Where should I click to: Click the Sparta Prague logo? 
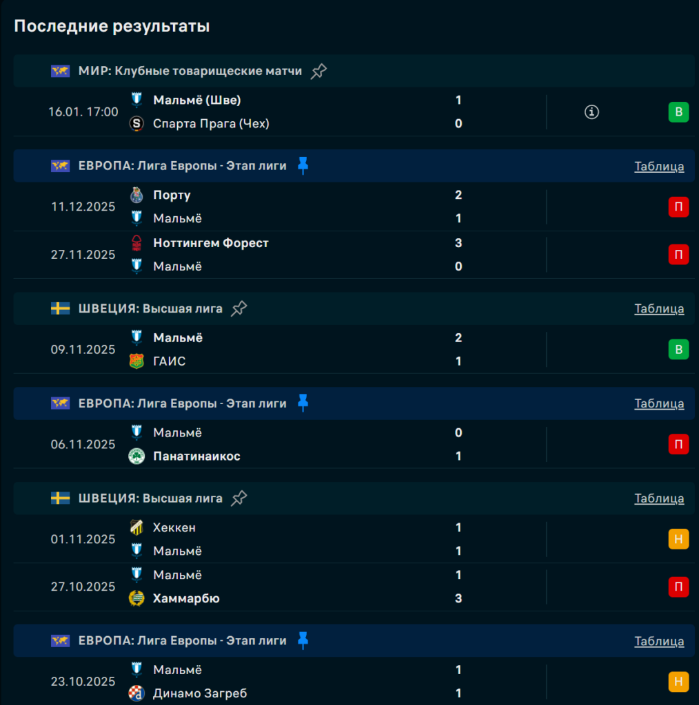(136, 124)
